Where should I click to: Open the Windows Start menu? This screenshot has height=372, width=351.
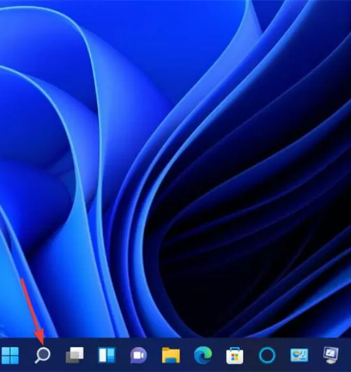[10, 355]
